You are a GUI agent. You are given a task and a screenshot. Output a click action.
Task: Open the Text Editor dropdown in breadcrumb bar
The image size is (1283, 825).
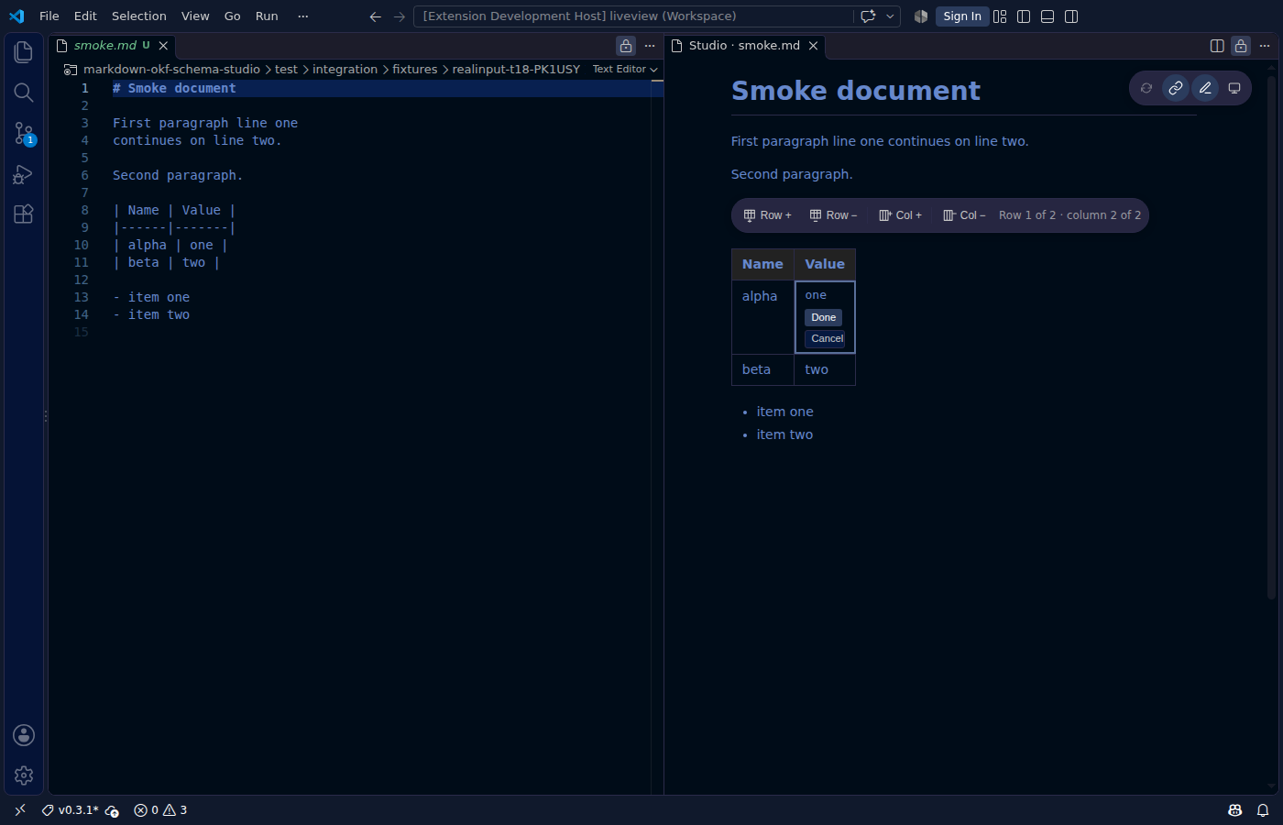pyautogui.click(x=625, y=70)
